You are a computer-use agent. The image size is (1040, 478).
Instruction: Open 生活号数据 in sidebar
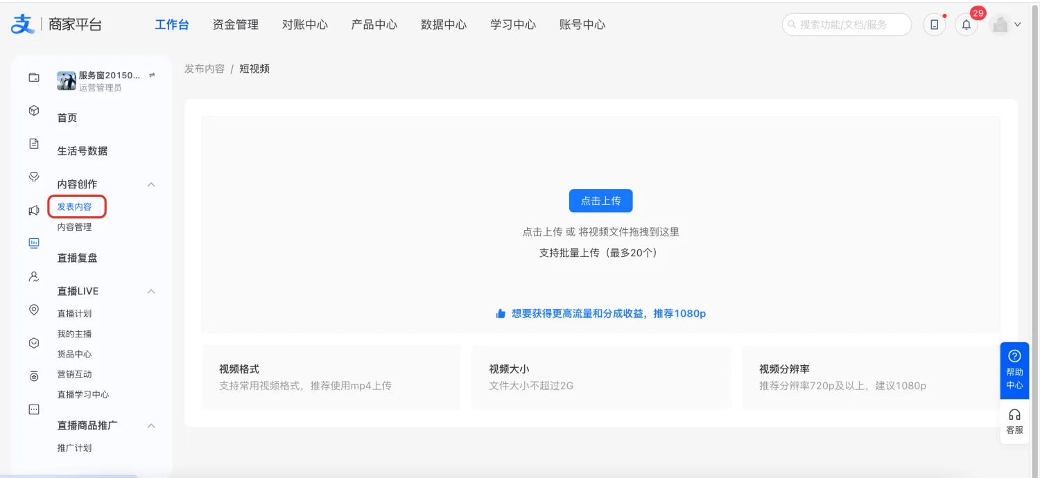click(83, 151)
